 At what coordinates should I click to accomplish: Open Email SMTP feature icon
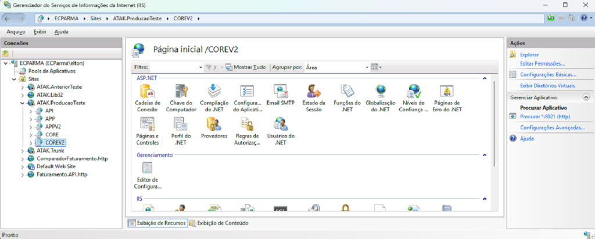pos(281,92)
